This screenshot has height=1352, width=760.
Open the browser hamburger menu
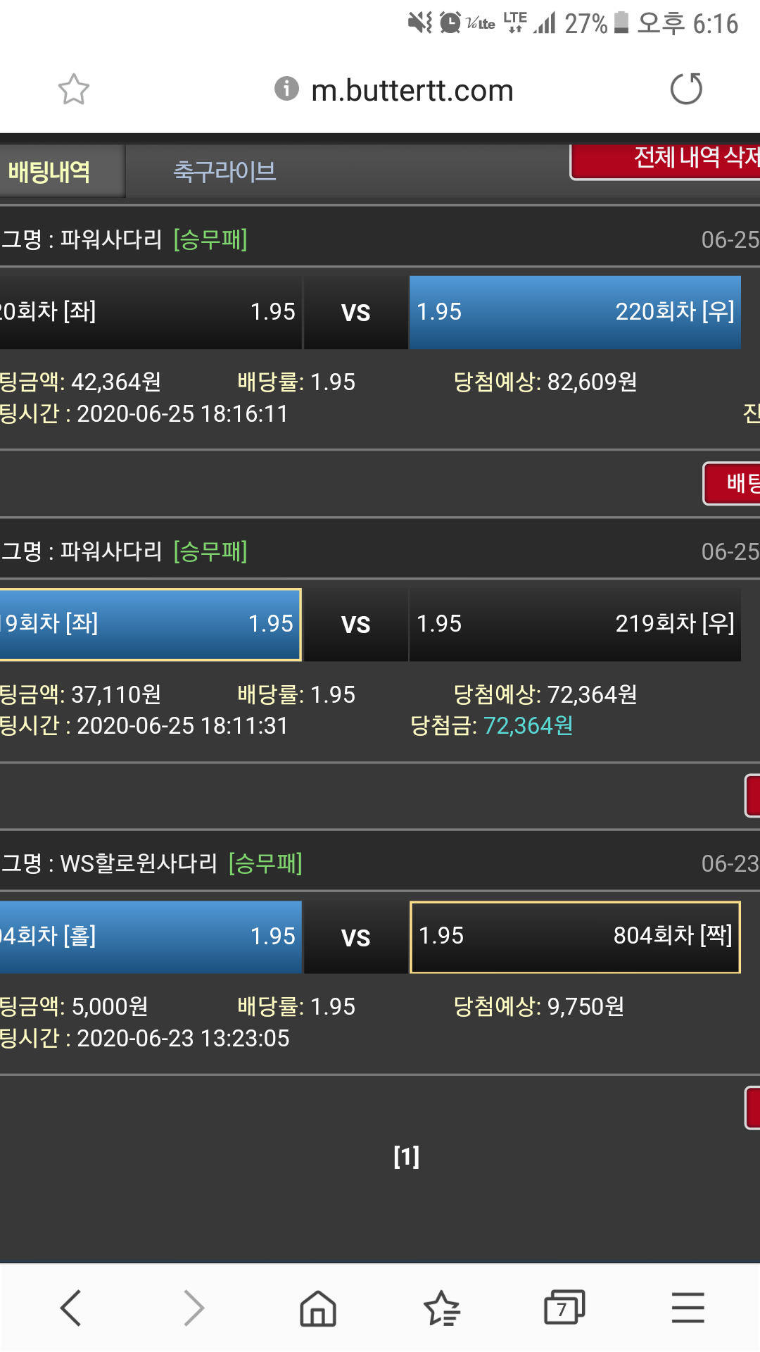[688, 1308]
